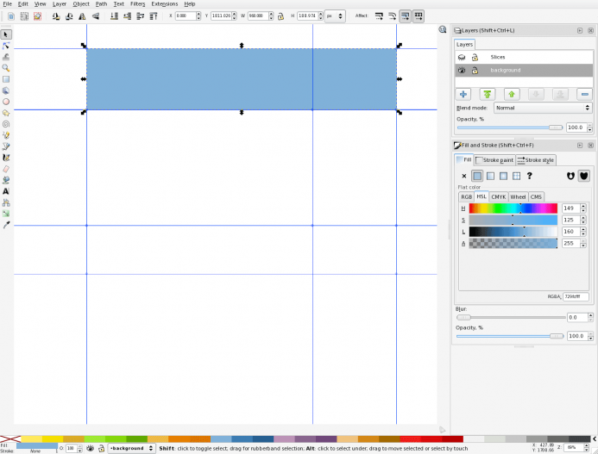Raise current layer one step
598x454 pixels.
[x=512, y=94]
